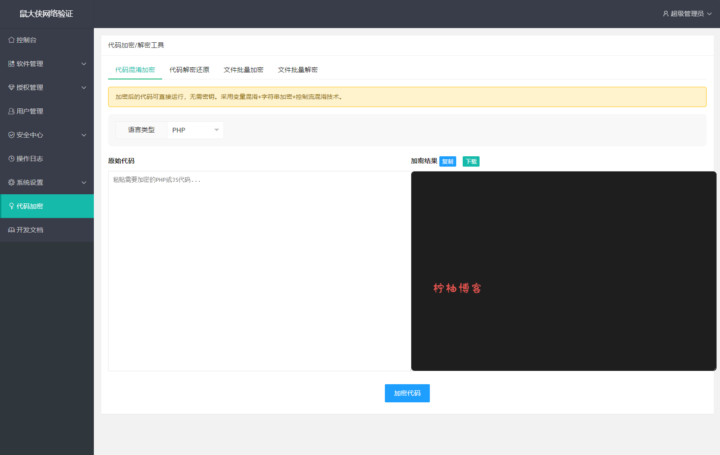Click the diamond icon beside 授权管理
Screen dimensions: 720x455
click(x=11, y=88)
